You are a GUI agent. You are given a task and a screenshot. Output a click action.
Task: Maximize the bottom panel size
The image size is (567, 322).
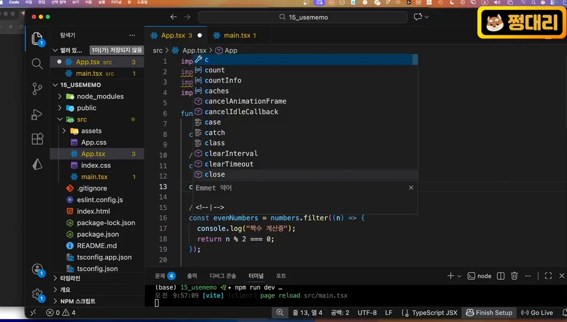click(548, 276)
